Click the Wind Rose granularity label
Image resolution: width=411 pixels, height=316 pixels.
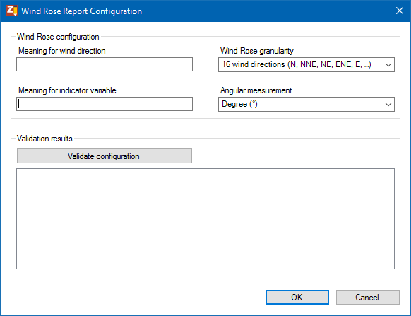(256, 51)
